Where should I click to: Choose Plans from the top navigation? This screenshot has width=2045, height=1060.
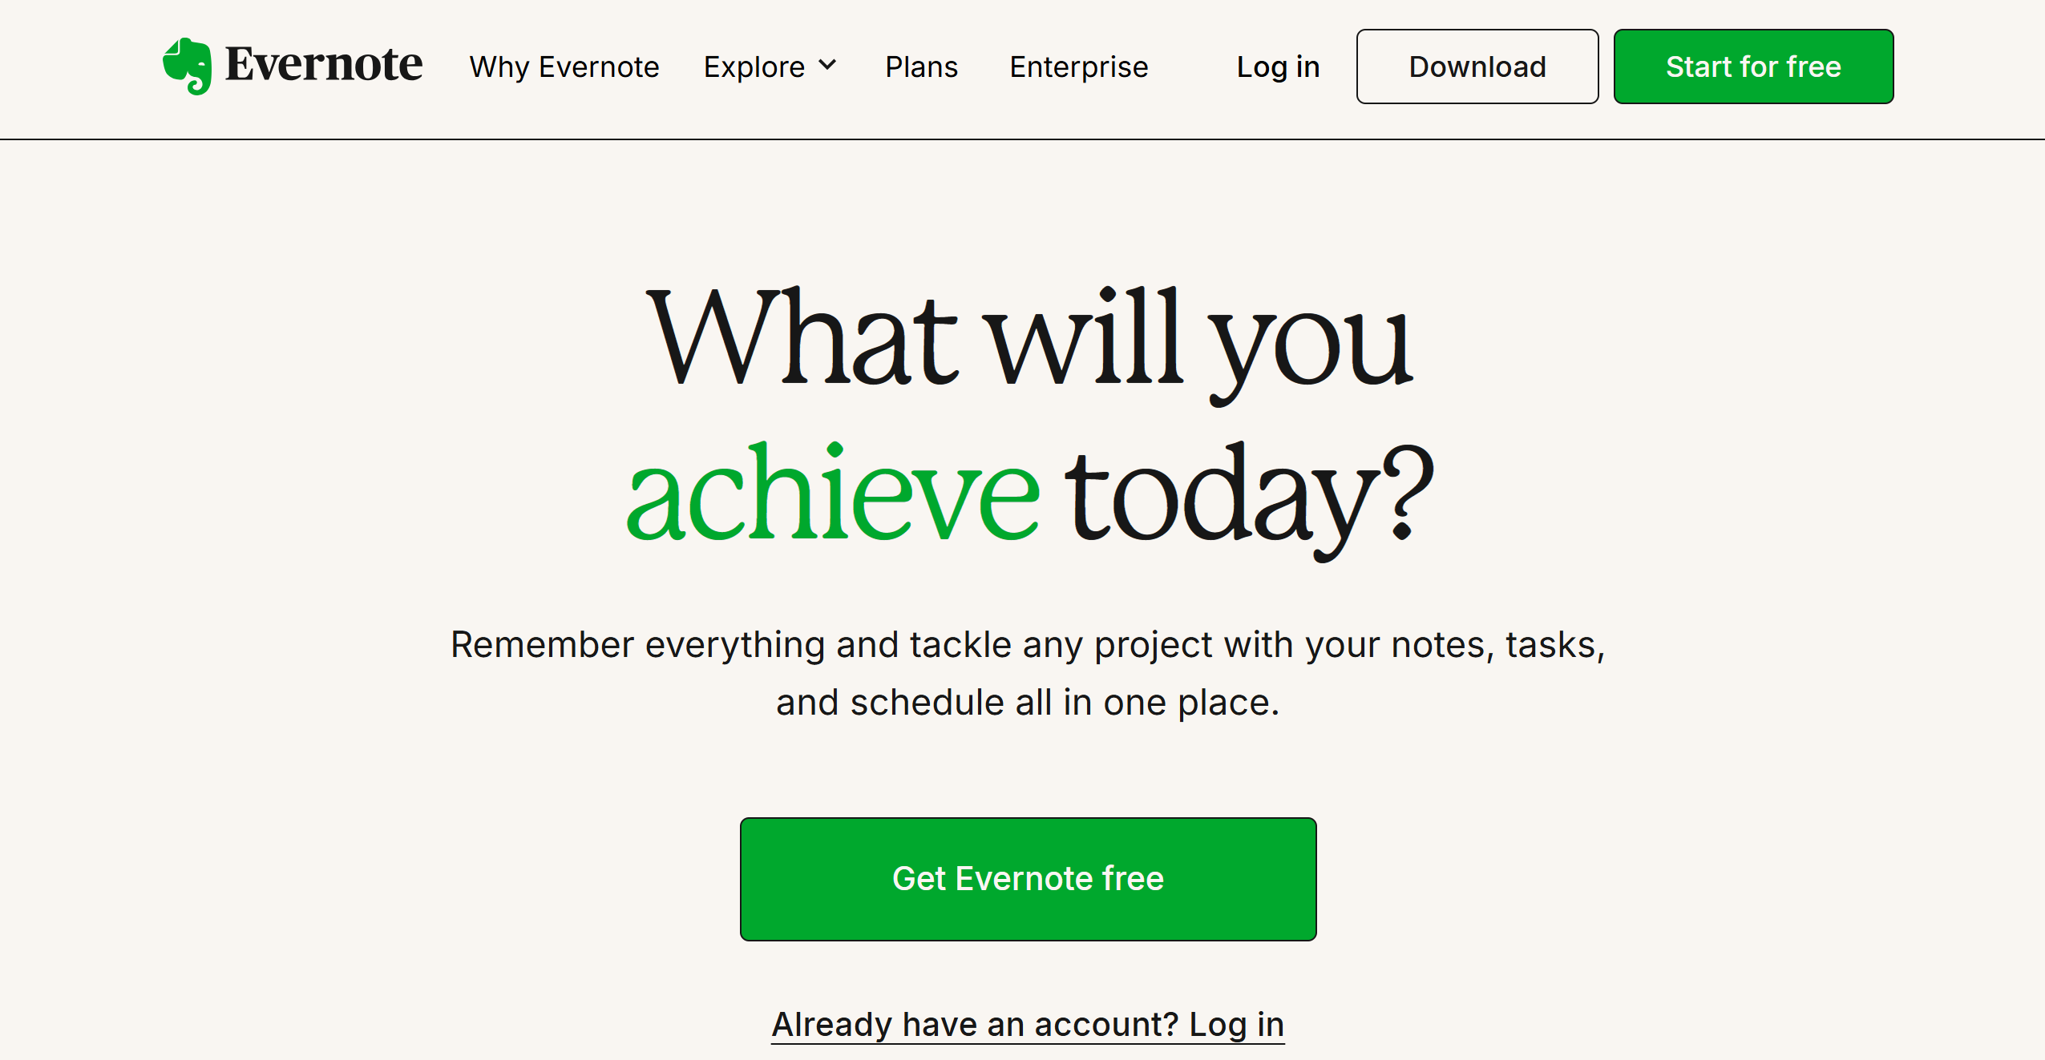point(920,67)
